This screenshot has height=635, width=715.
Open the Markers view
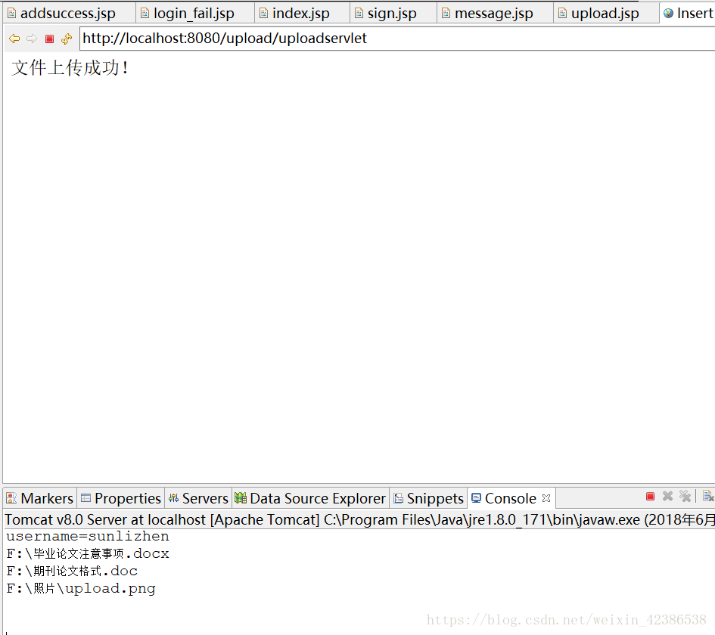[39, 497]
